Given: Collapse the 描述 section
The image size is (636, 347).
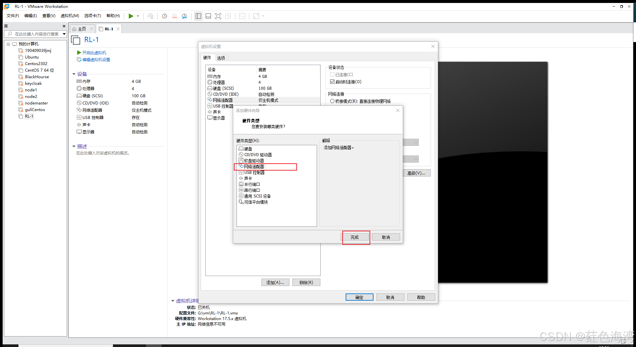Looking at the screenshot, I should (x=74, y=147).
